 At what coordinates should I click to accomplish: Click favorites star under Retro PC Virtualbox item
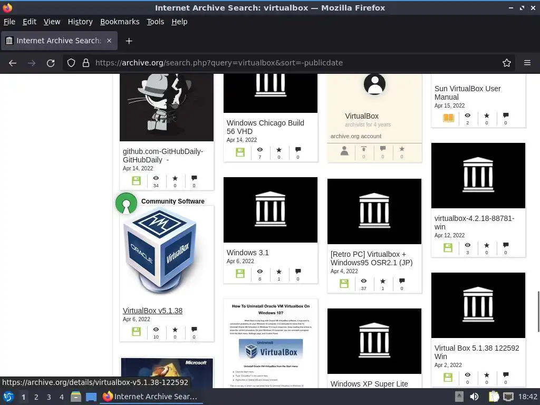pyautogui.click(x=383, y=281)
